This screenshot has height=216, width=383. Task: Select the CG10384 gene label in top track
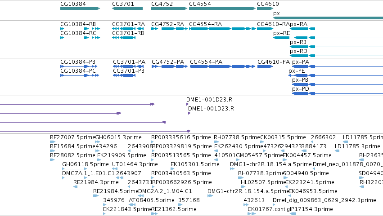[x=73, y=4]
